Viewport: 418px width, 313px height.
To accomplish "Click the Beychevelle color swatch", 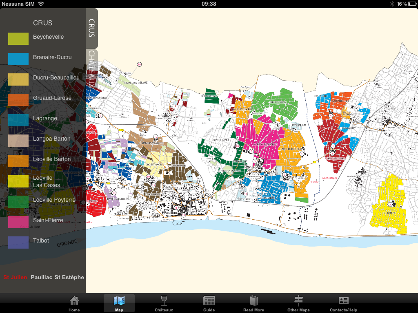I will pos(18,39).
